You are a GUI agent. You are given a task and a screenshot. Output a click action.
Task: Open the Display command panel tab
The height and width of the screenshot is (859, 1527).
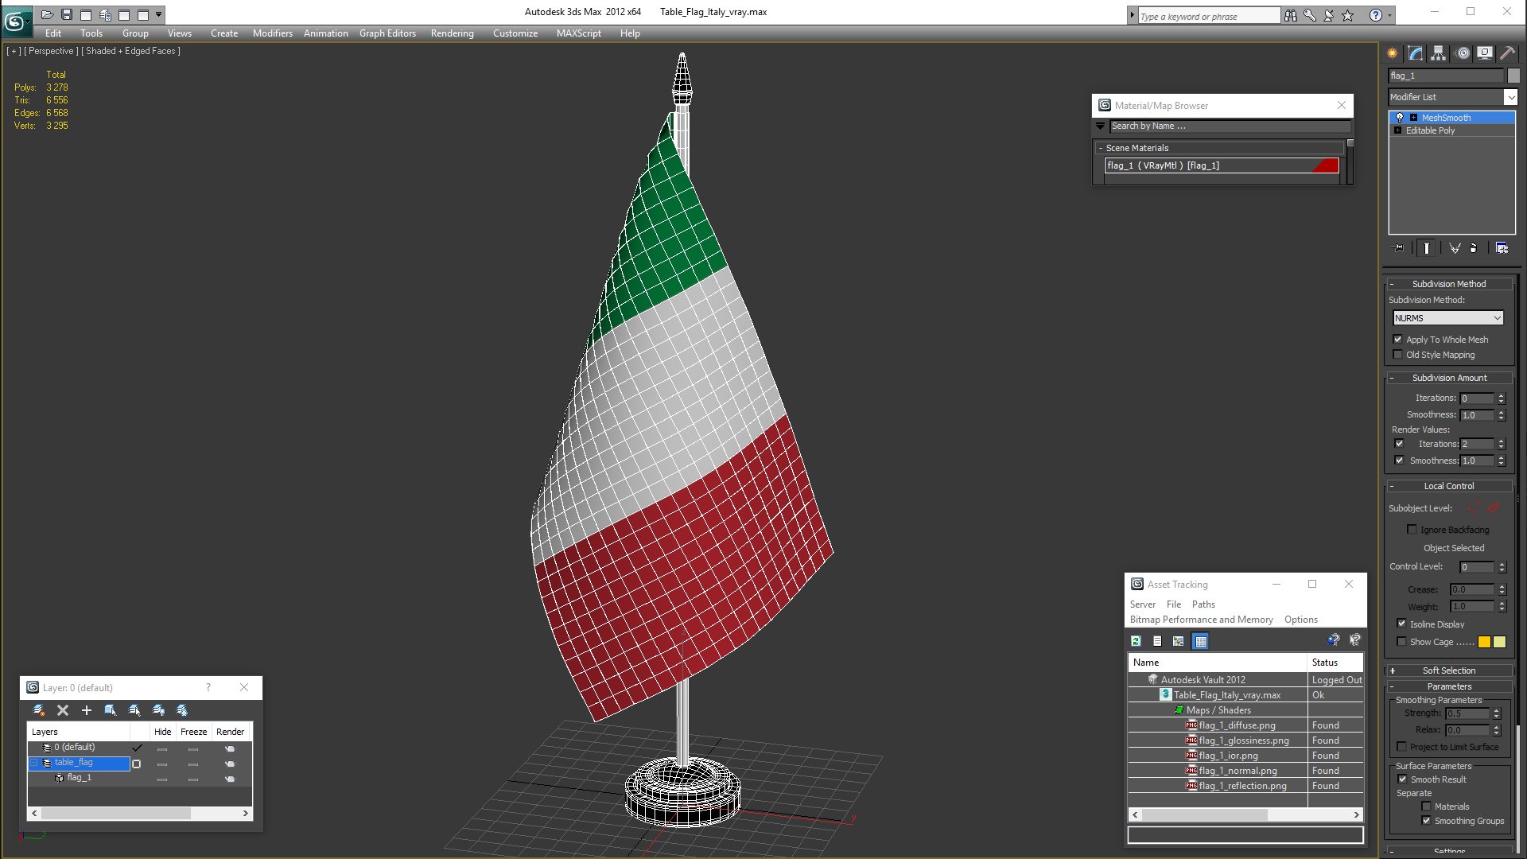[x=1485, y=53]
